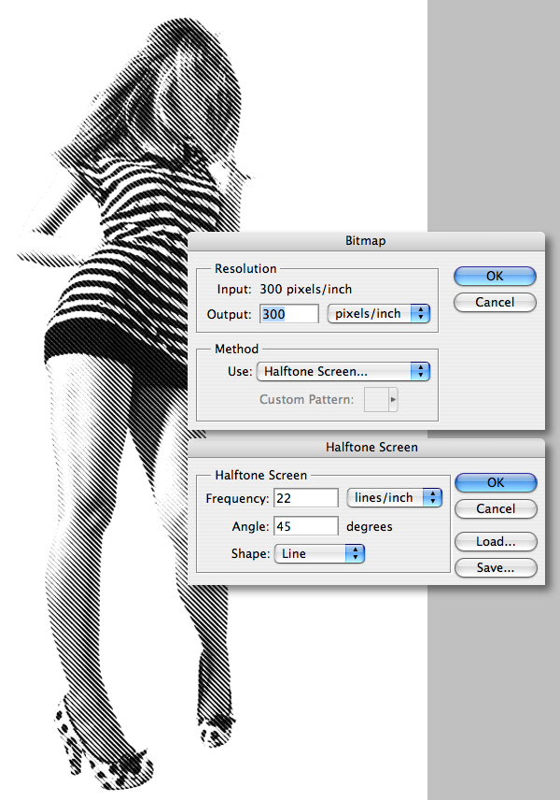The height and width of the screenshot is (800, 560).
Task: Click the Angle field showing 45
Action: click(x=306, y=526)
